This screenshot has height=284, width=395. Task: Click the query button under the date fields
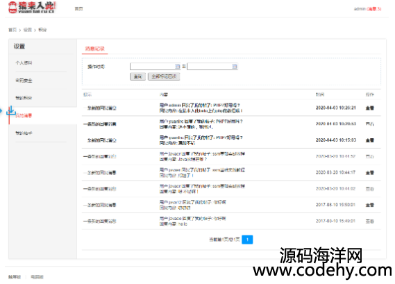(x=137, y=76)
